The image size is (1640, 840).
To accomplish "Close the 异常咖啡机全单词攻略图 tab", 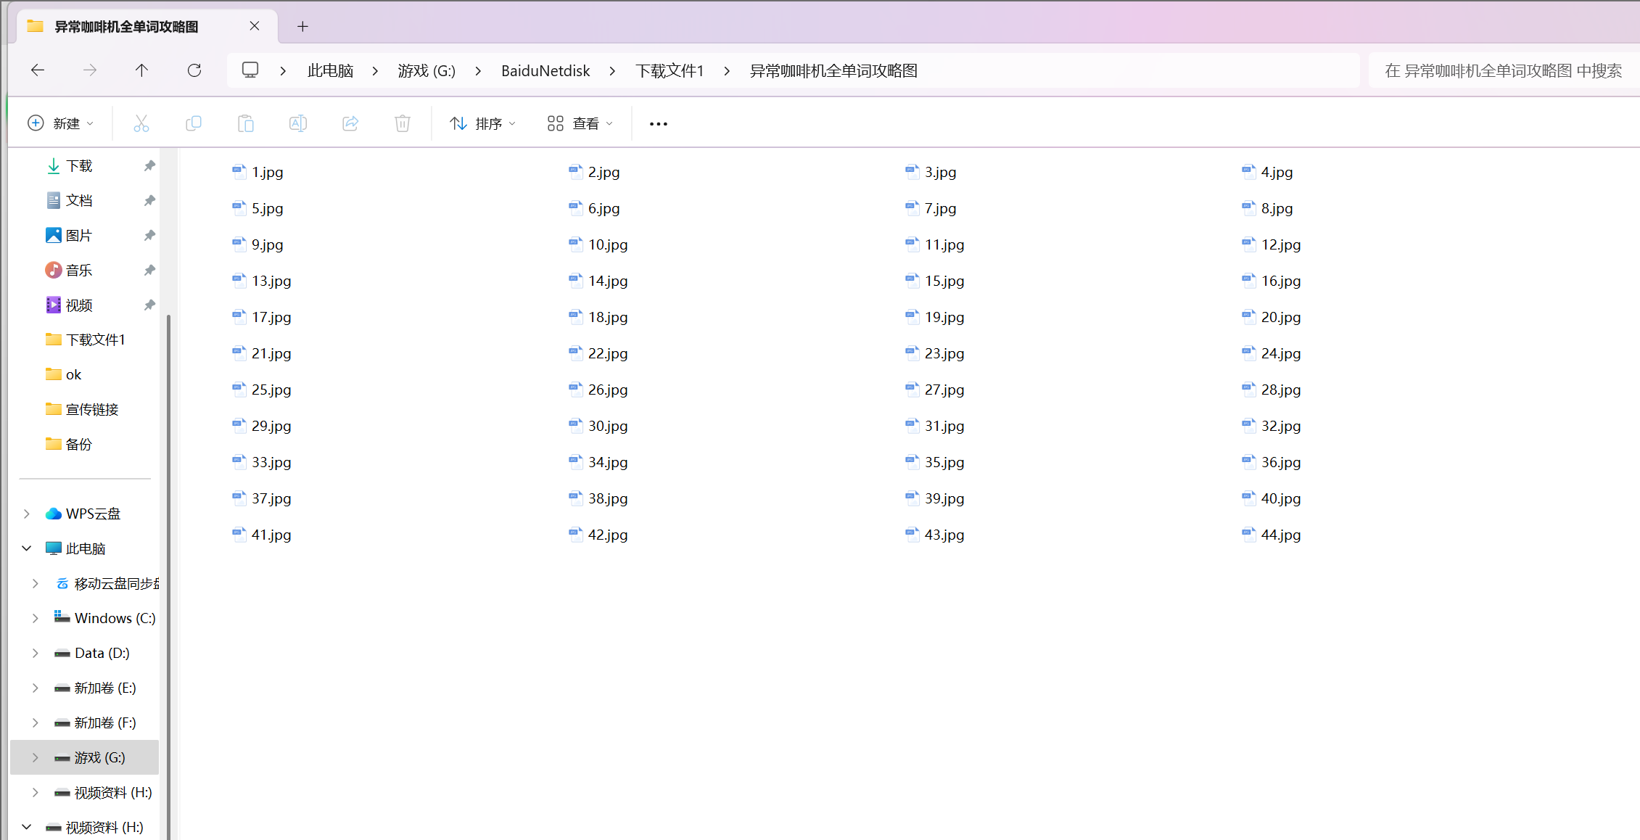I will [x=255, y=26].
